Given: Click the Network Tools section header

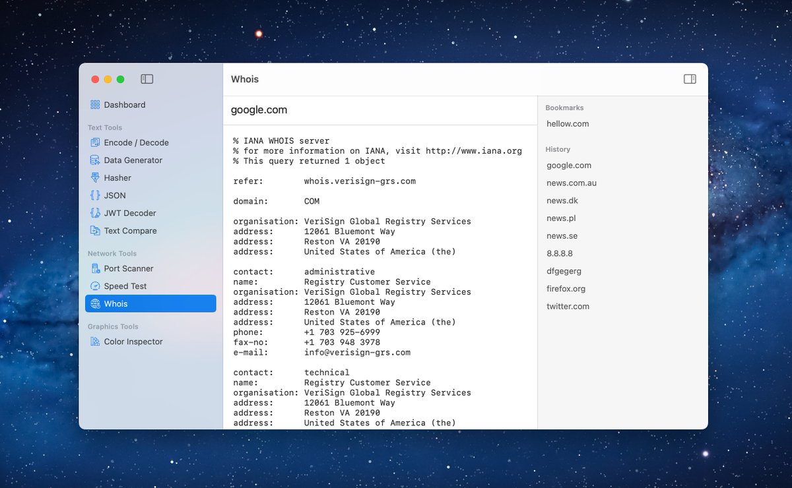Looking at the screenshot, I should pos(112,254).
